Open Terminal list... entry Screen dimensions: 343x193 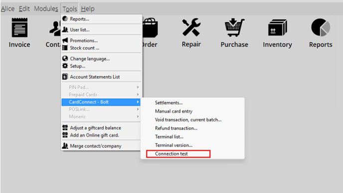pos(169,137)
